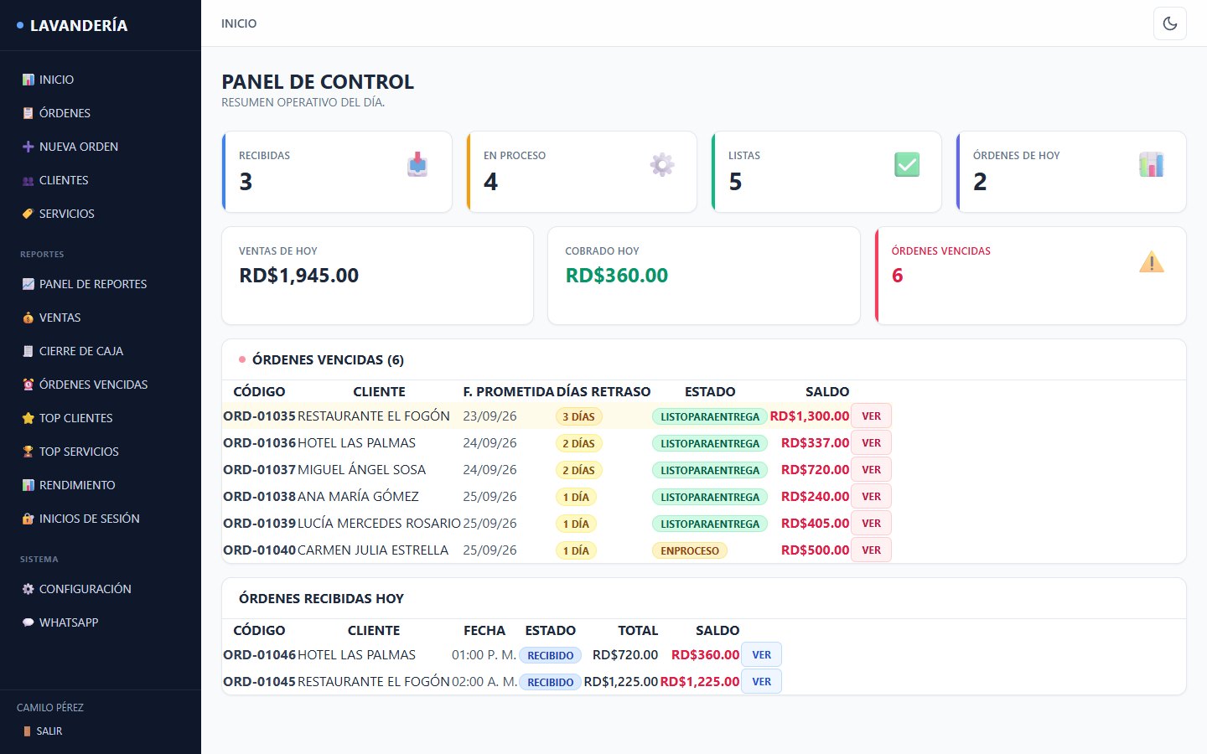The image size is (1207, 754).
Task: Click the Ventas money bag icon
Action: 28,318
